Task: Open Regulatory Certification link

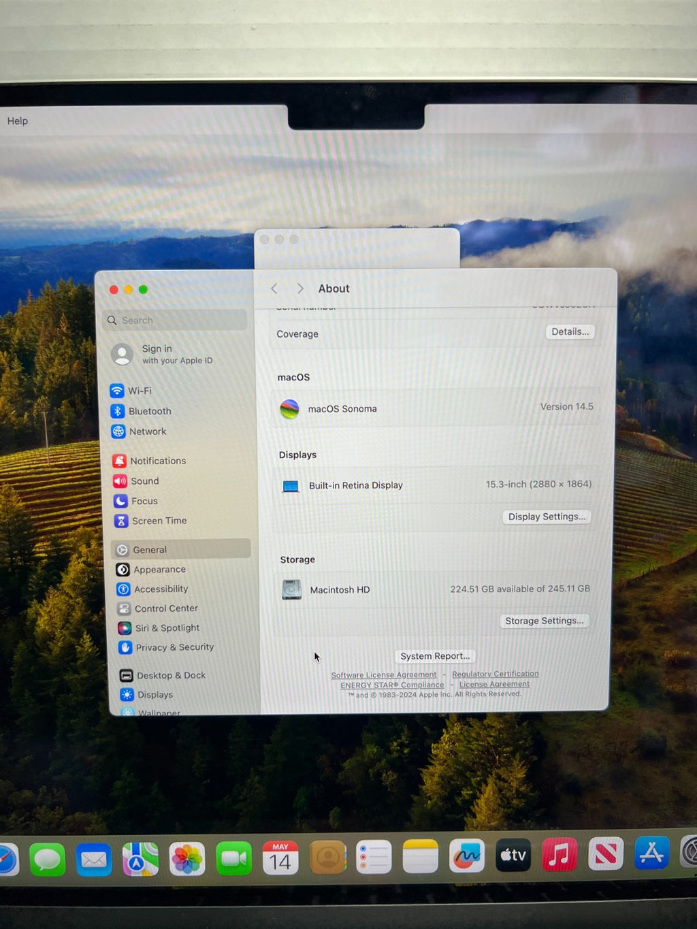Action: 496,674
